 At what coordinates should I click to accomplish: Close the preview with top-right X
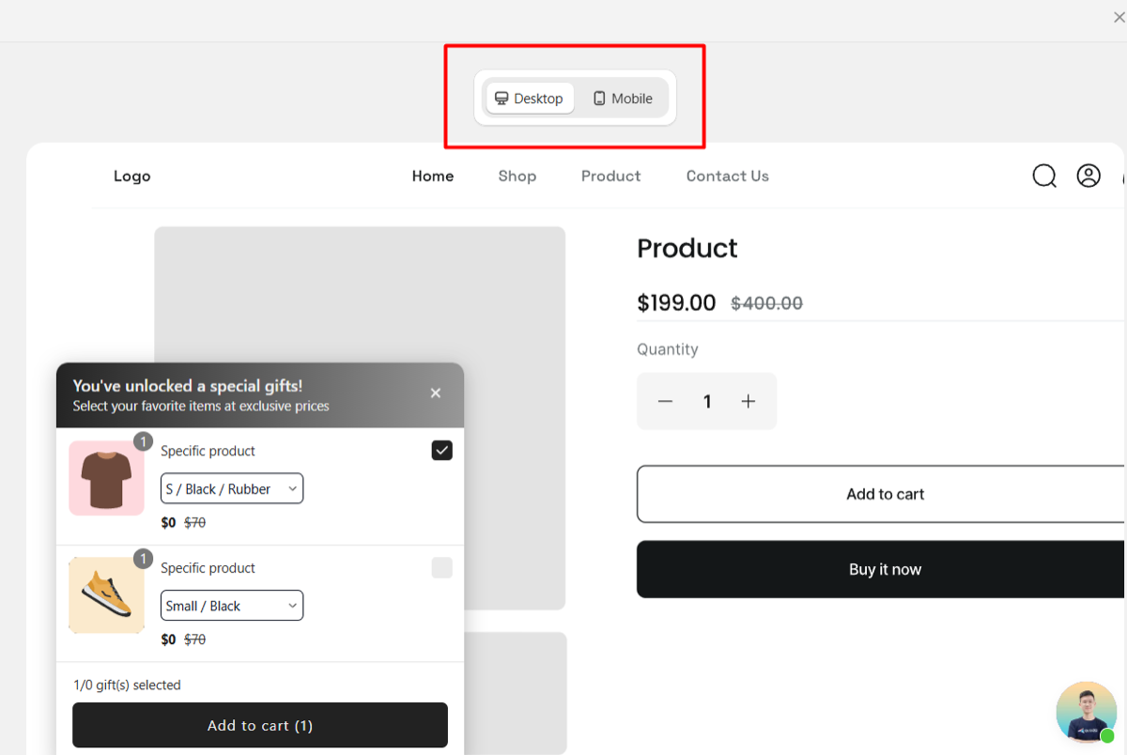pos(1119,18)
